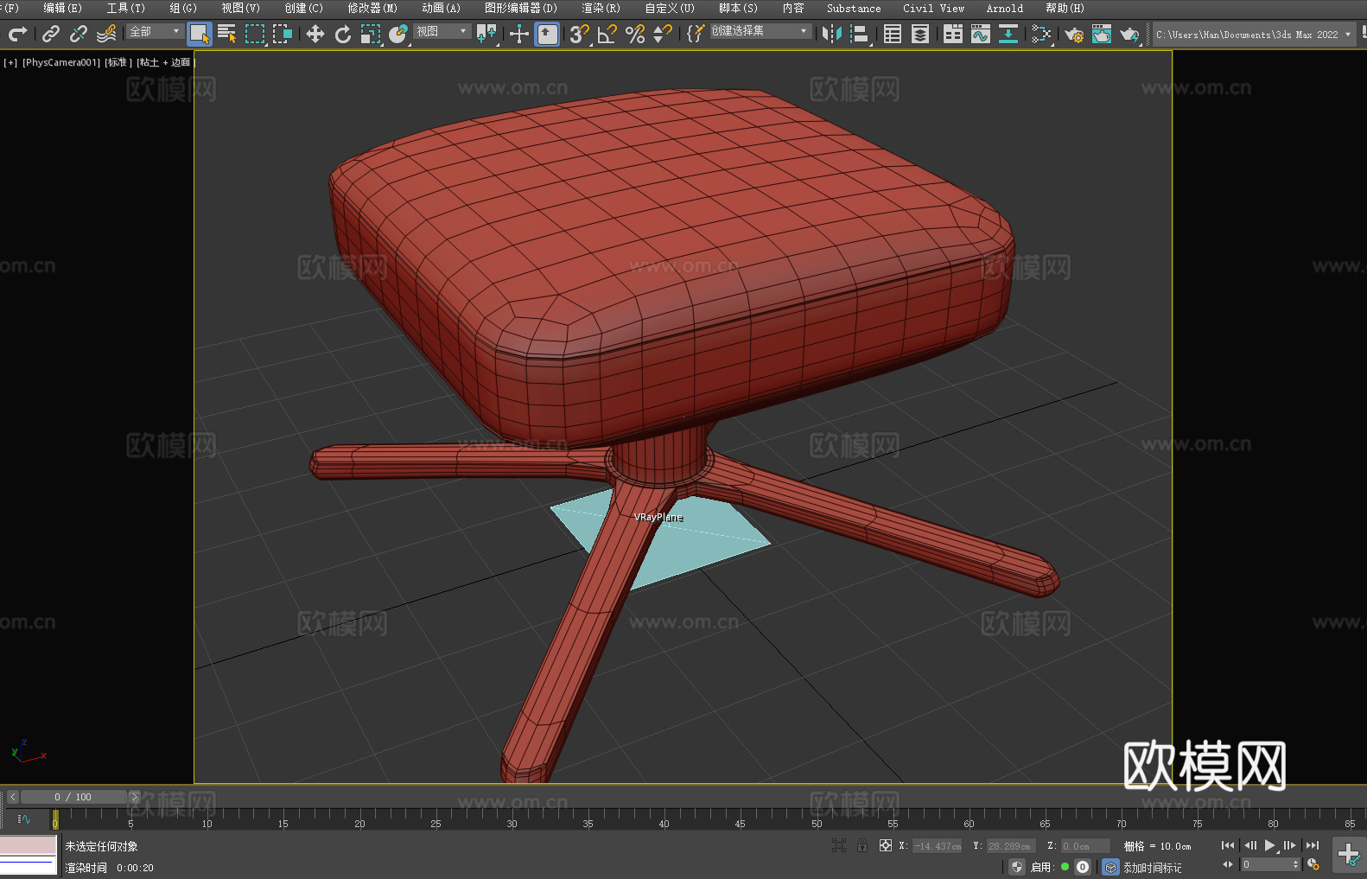
Task: Click timeline slider left arrow
Action: (12, 797)
